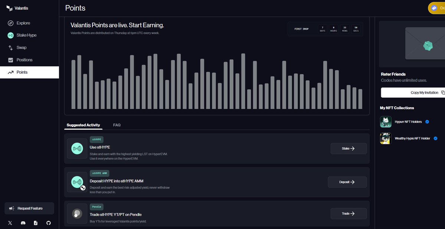
Task: Click the stHYPE AMM tag label
Action: pyautogui.click(x=99, y=173)
